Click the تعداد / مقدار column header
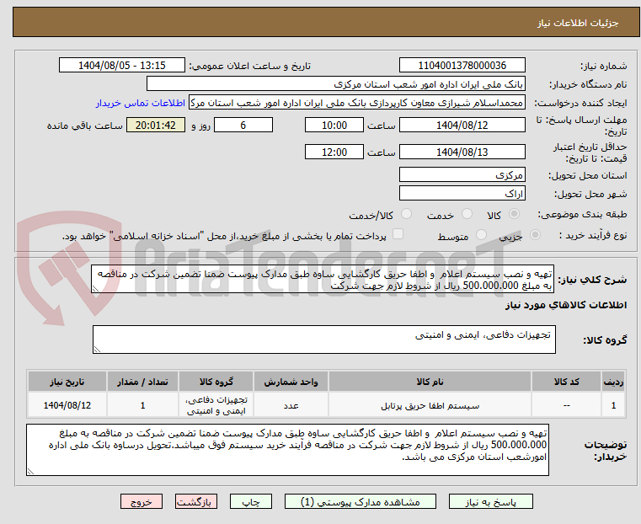The height and width of the screenshot is (524, 641). pyautogui.click(x=142, y=382)
